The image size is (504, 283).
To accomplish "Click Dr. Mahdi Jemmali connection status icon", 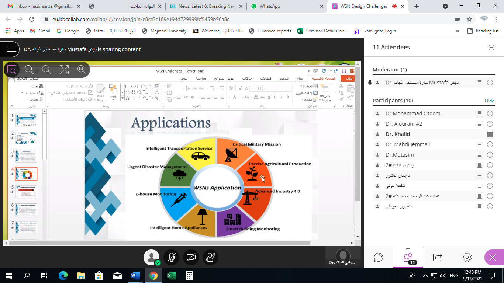I will click(x=480, y=144).
